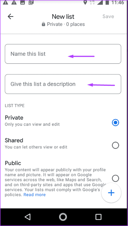Screen dimensions: 128x226
Task: Tap the Shared list type label
Action: coord(14,140)
